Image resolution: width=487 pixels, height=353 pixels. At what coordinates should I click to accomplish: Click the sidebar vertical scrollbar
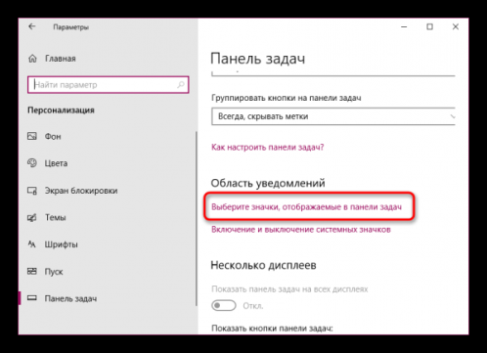197,218
